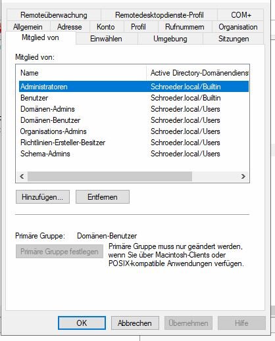
Task: Switch to the Allgemein tab
Action: (28, 27)
